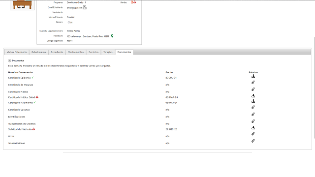This screenshot has width=315, height=177.
Task: Download the Solicitud de Matrícula document
Action: (x=253, y=128)
